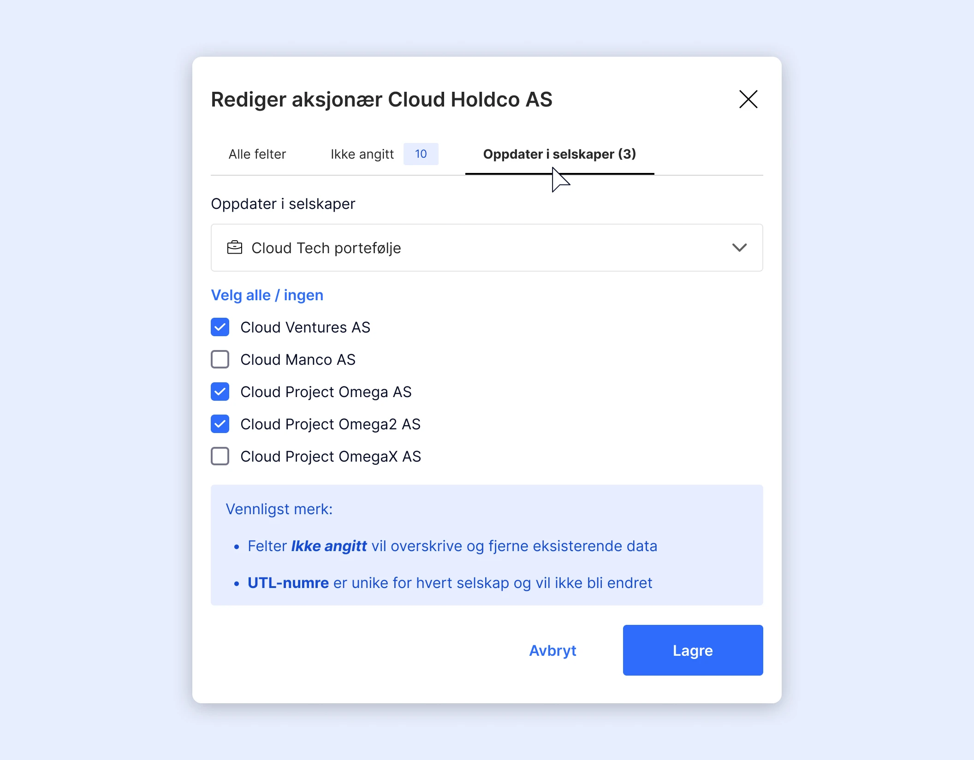
Task: Close the Rediger aksjonær dialog
Action: pos(748,99)
